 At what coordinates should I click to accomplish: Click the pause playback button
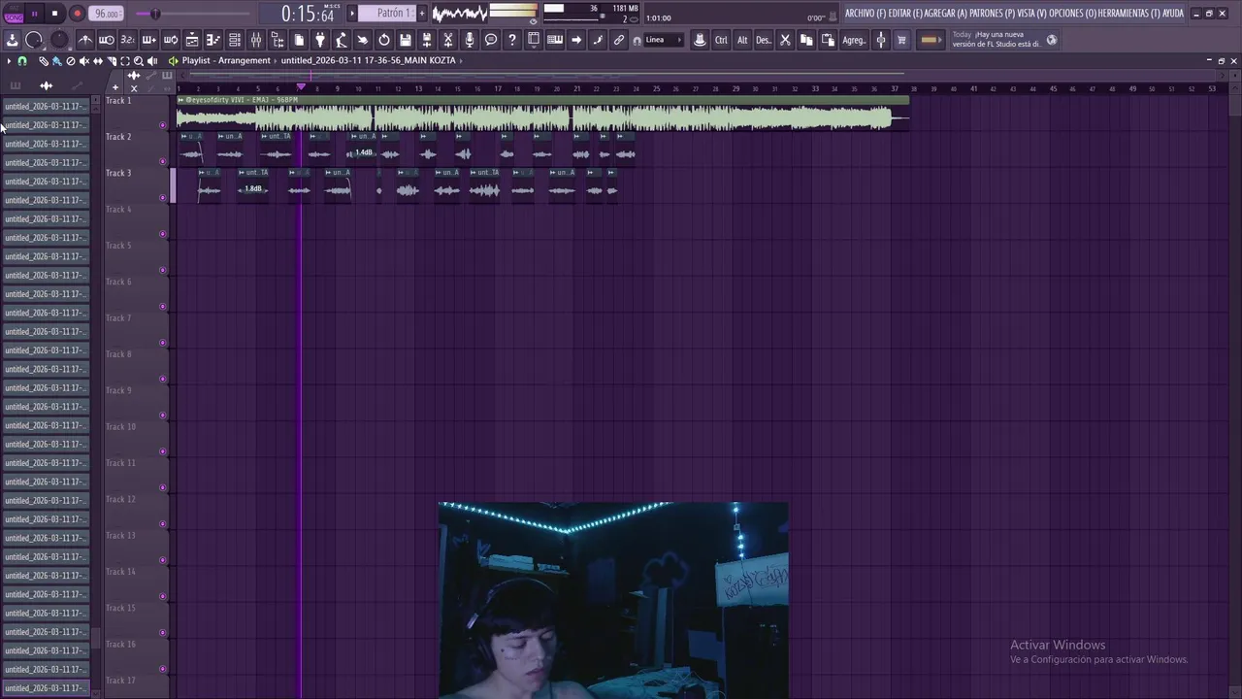[35, 14]
